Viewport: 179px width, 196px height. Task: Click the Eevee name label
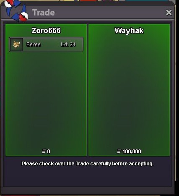click(x=34, y=44)
